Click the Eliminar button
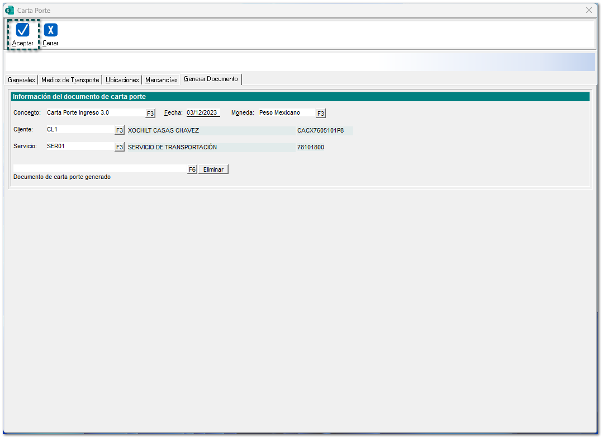Screen dimensions: 603x439 [213, 169]
